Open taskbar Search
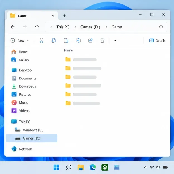 point(68,167)
